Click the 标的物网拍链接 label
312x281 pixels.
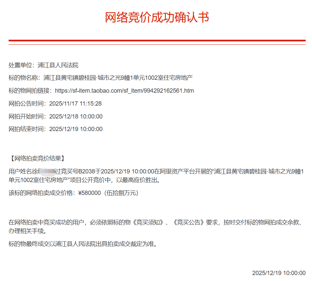pos(30,91)
